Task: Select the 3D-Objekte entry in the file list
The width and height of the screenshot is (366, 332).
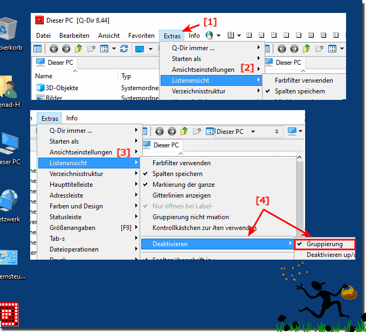Action: pos(58,88)
